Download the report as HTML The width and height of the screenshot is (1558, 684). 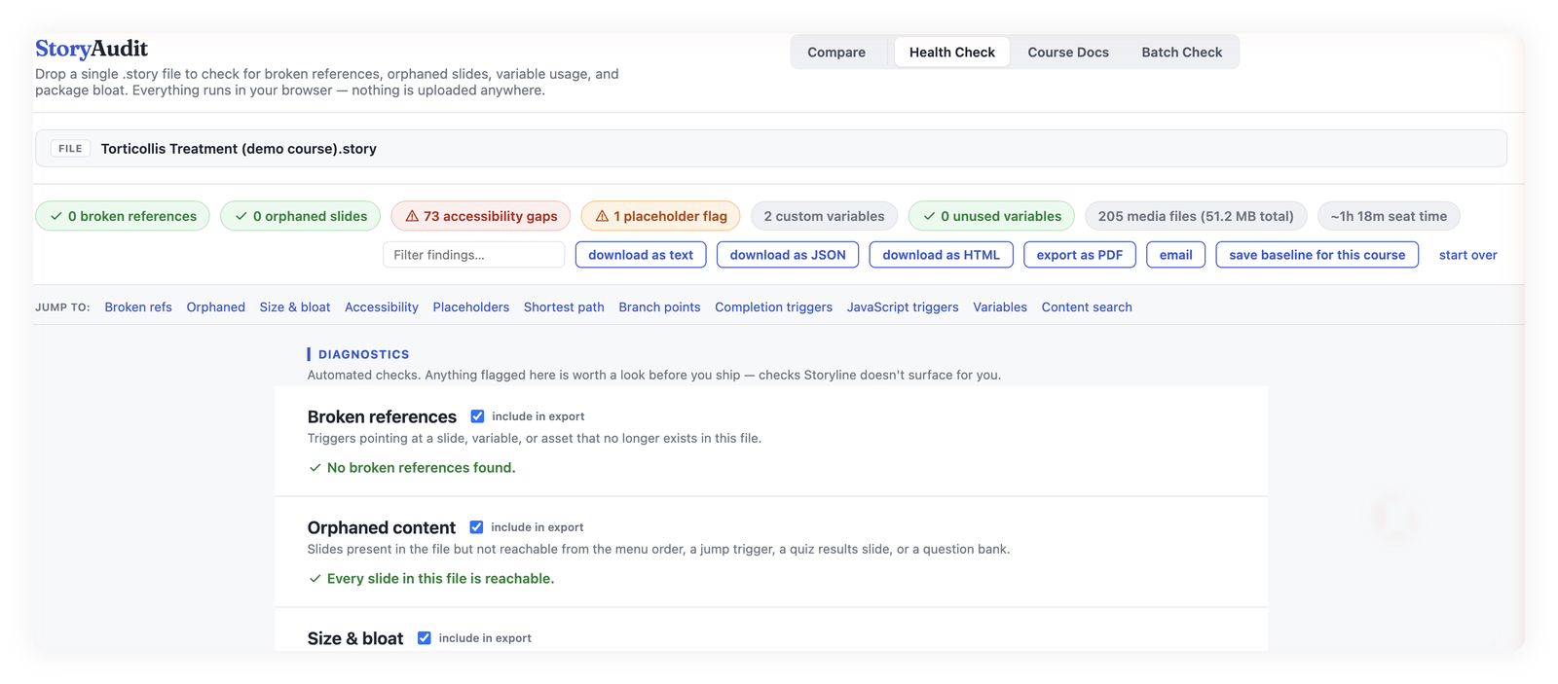(941, 255)
